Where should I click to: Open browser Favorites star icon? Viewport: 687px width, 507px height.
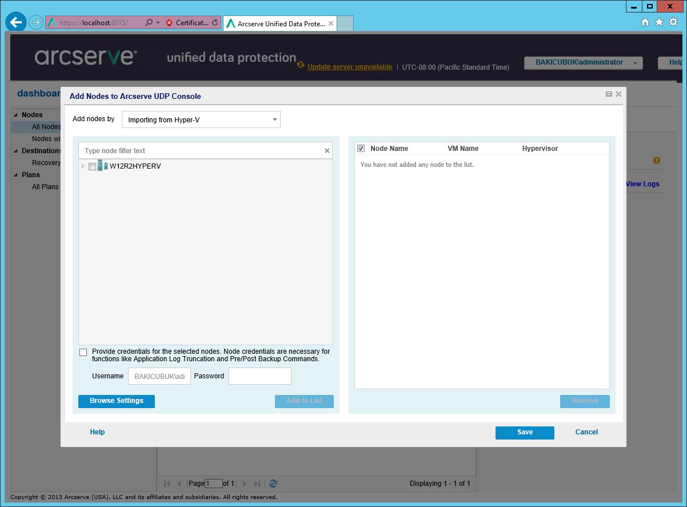coord(659,22)
